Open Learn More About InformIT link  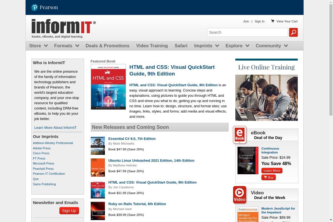click(x=56, y=128)
